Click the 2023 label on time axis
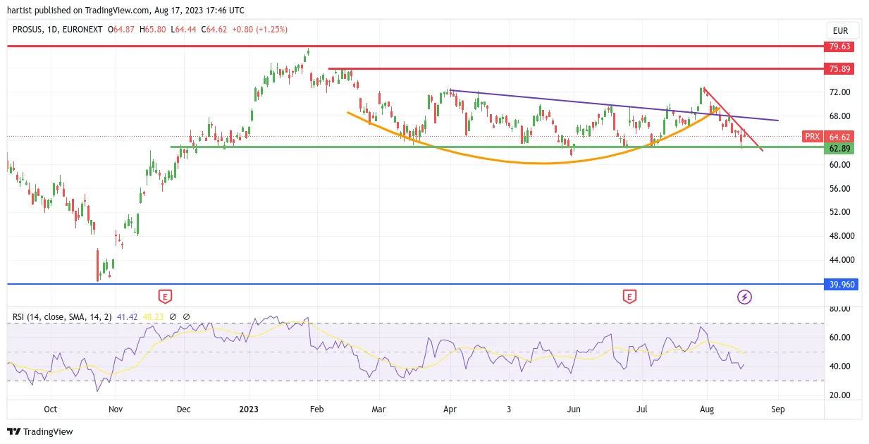Image resolution: width=869 pixels, height=444 pixels. tap(249, 409)
